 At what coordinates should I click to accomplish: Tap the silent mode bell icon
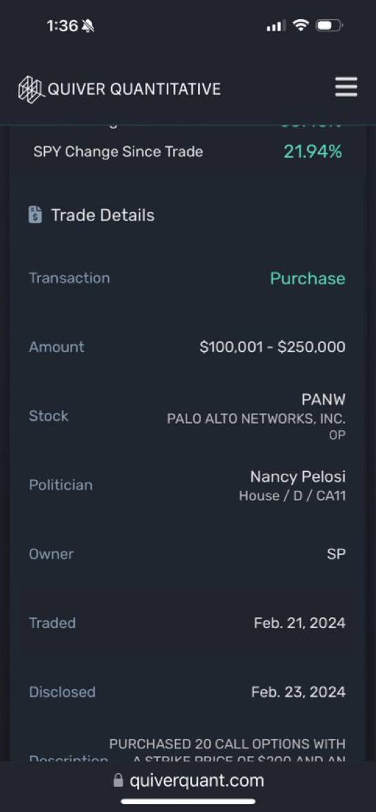88,25
